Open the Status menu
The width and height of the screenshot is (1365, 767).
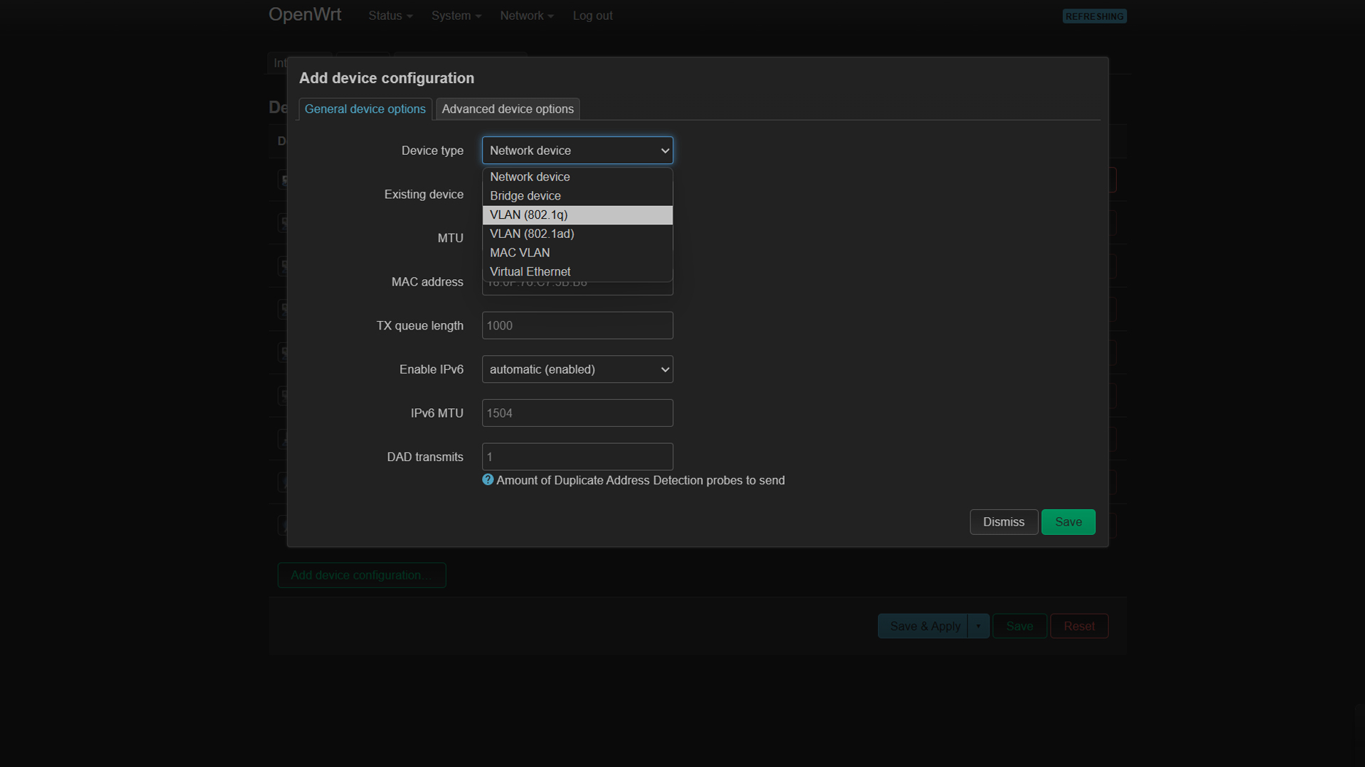[390, 16]
